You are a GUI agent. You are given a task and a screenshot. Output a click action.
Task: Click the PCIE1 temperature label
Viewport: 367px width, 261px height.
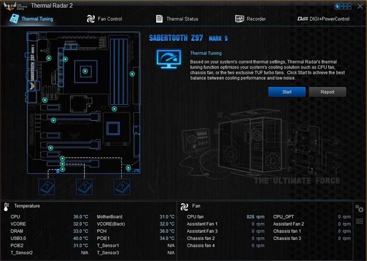[103, 238]
